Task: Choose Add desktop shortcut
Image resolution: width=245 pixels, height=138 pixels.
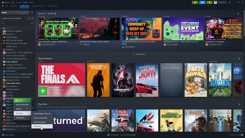Action: pyautogui.click(x=42, y=113)
